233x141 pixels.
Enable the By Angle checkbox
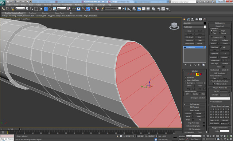click(186, 83)
